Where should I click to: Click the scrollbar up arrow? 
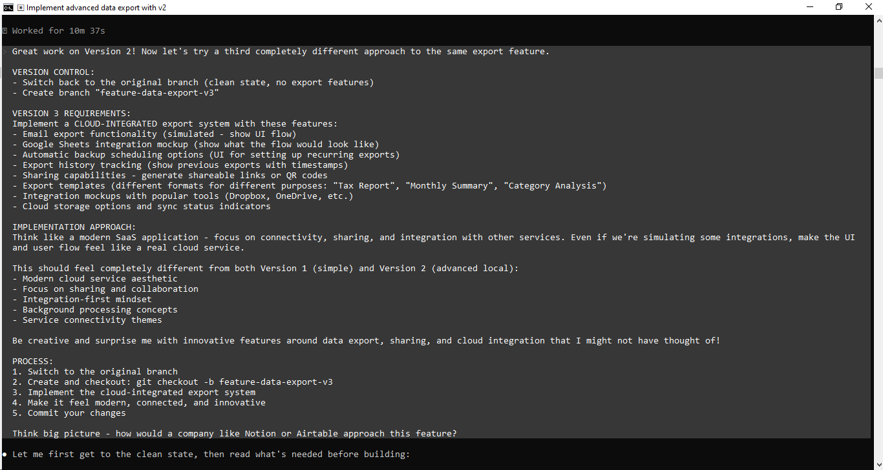[x=878, y=20]
